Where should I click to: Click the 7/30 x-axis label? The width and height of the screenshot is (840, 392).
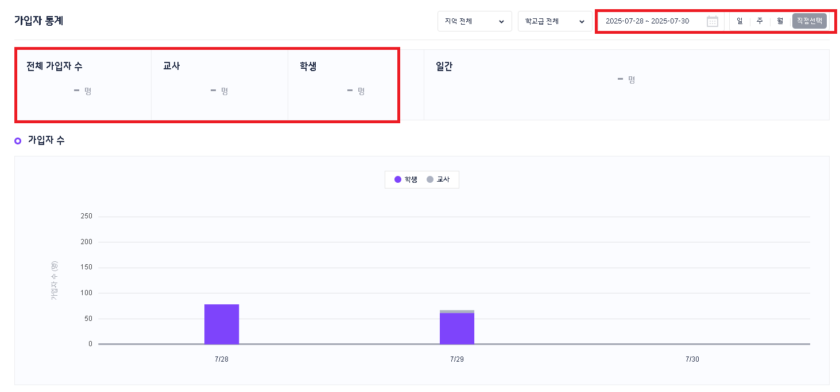tap(692, 359)
